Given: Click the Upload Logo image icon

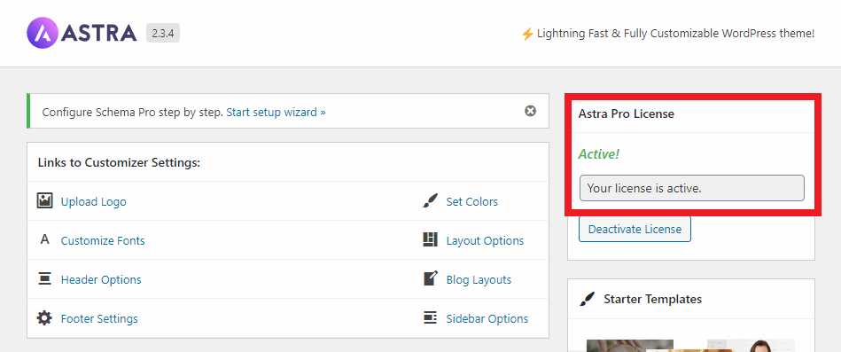Looking at the screenshot, I should 44,201.
